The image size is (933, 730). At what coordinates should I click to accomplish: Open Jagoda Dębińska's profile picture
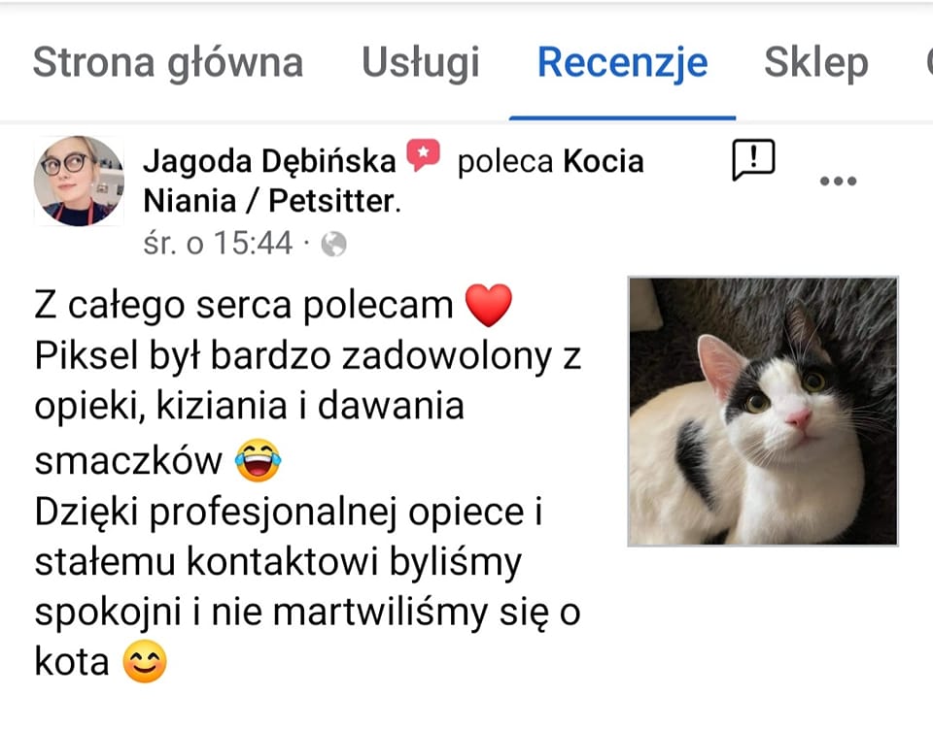pos(79,181)
